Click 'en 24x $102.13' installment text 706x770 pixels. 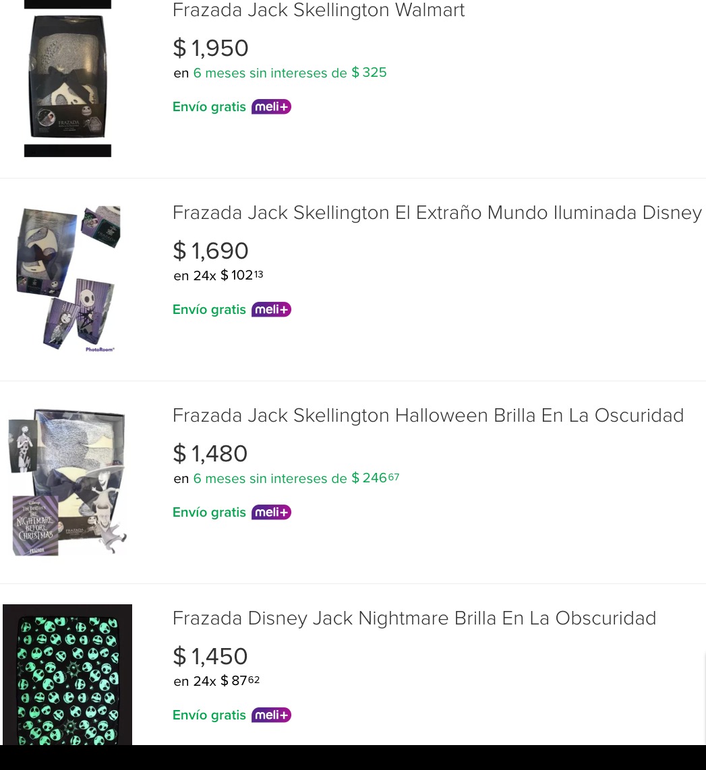click(218, 276)
